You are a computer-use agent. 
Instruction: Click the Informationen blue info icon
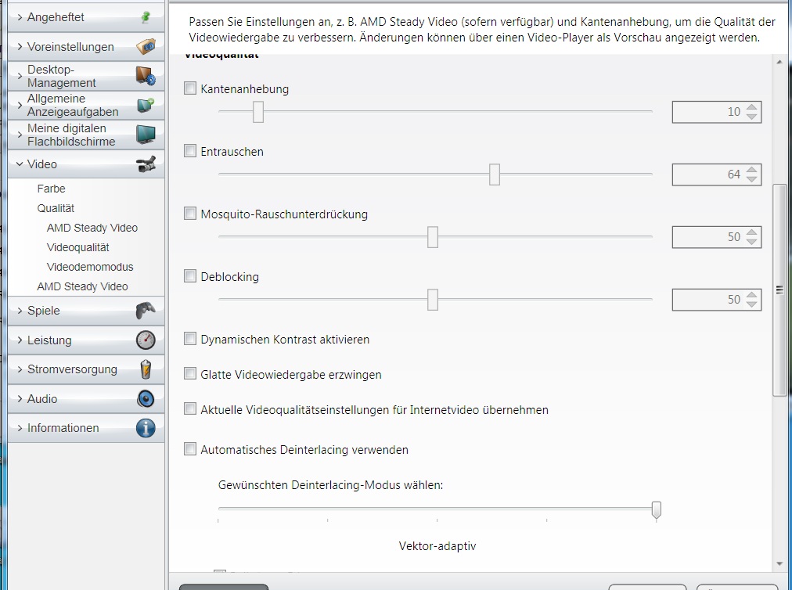[146, 428]
